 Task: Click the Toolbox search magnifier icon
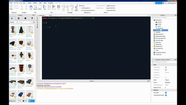coord(31,22)
